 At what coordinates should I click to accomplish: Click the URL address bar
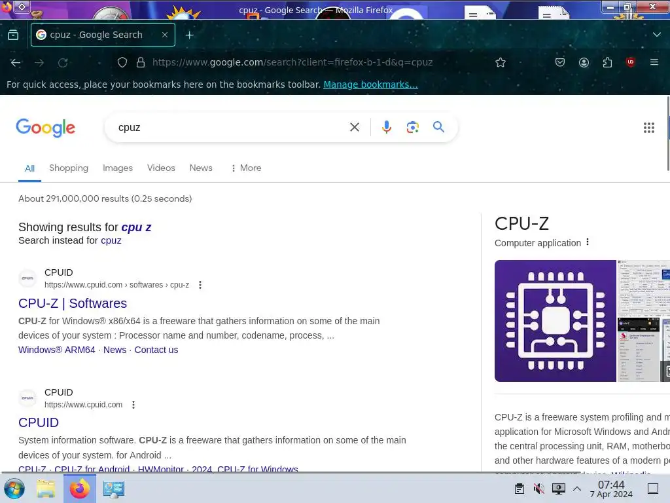coord(292,62)
